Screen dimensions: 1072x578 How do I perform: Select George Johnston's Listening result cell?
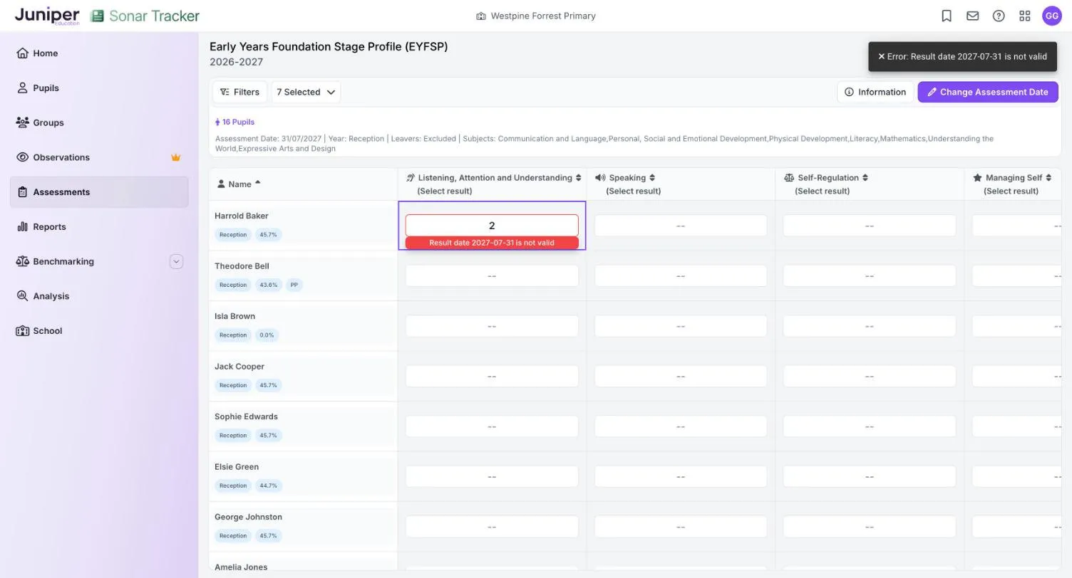(492, 527)
